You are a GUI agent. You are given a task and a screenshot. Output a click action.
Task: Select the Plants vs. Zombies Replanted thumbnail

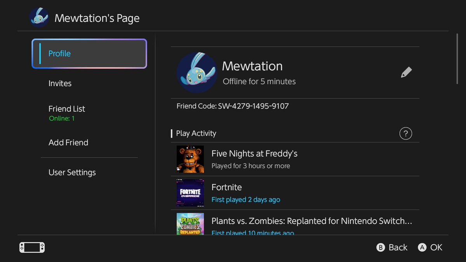[x=190, y=224]
